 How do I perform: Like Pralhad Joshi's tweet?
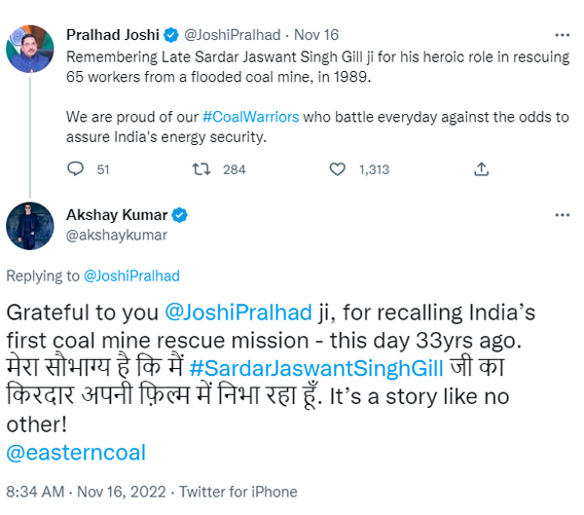(338, 169)
